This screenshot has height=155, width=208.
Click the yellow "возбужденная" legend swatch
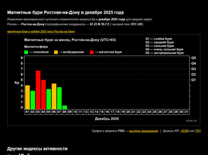point(56,52)
